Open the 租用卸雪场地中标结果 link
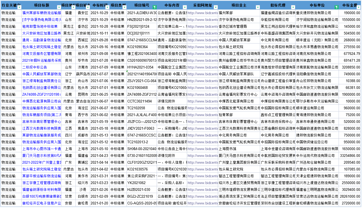This screenshot has width=362, height=208. 40,26
